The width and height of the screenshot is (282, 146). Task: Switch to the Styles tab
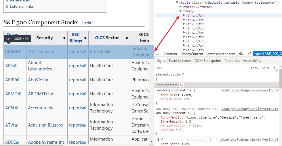[x=161, y=61]
